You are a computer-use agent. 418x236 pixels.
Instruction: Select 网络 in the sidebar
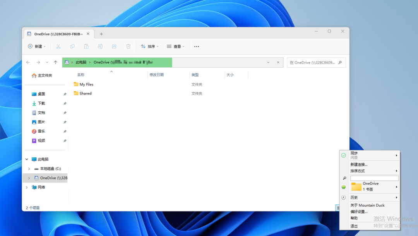tap(38, 187)
